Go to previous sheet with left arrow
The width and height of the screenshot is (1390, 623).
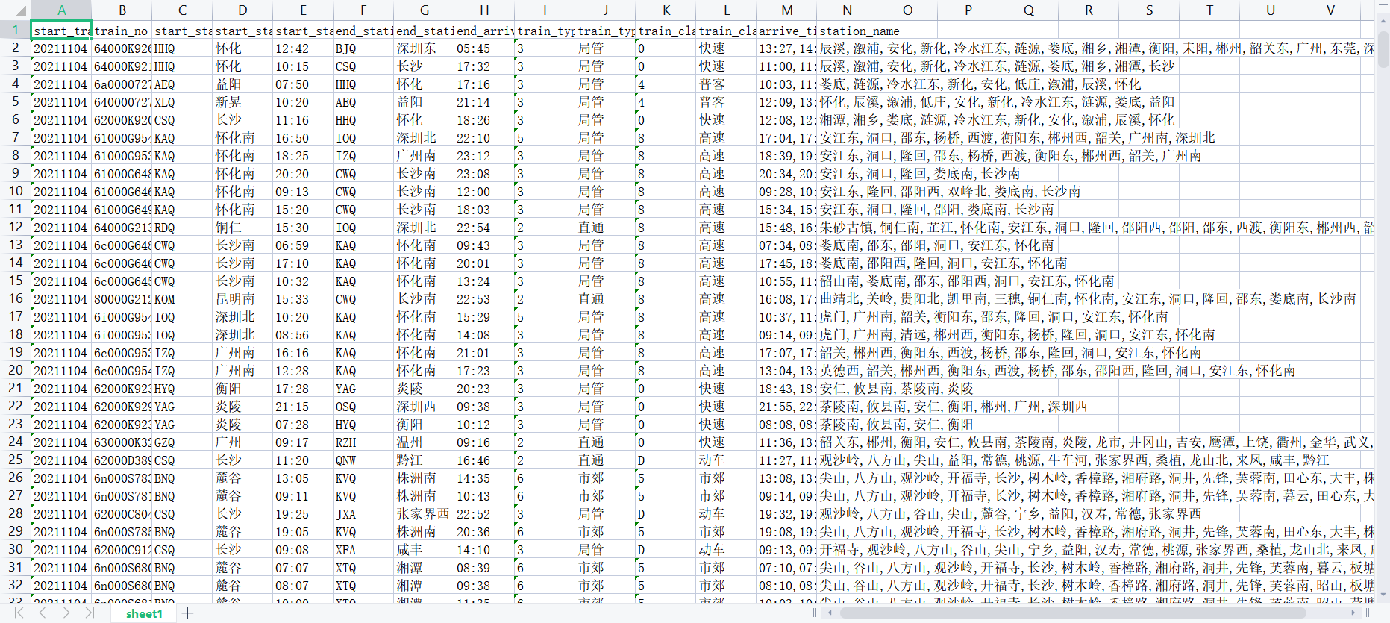point(43,613)
